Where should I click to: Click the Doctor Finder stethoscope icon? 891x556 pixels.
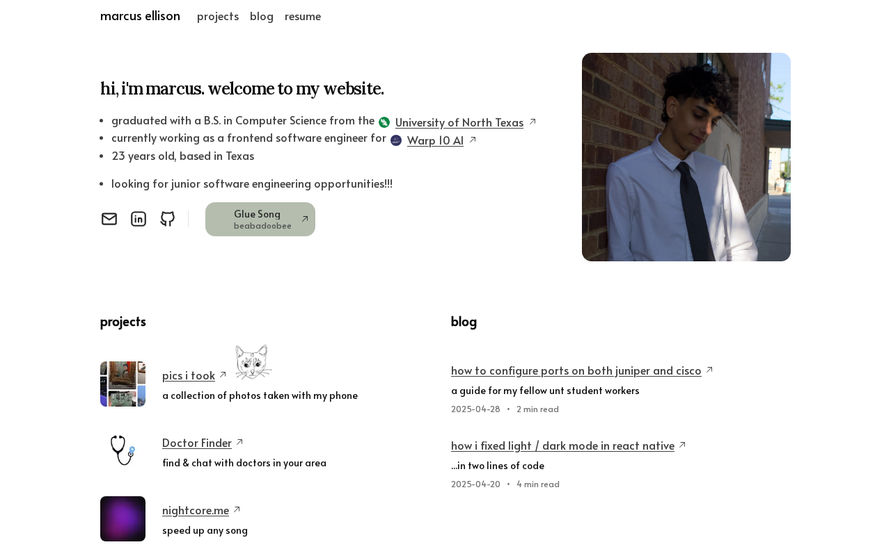point(123,451)
